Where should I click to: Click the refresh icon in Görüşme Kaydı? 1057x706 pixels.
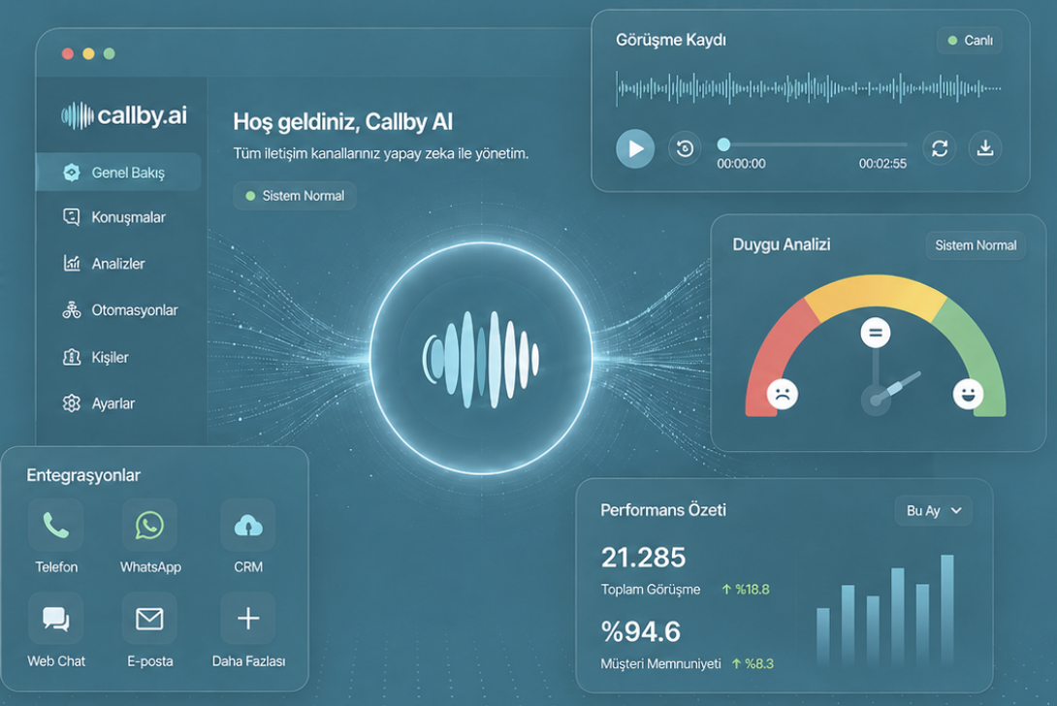940,148
